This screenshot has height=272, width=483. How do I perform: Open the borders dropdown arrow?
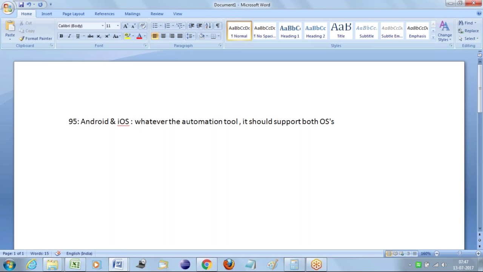click(x=218, y=36)
